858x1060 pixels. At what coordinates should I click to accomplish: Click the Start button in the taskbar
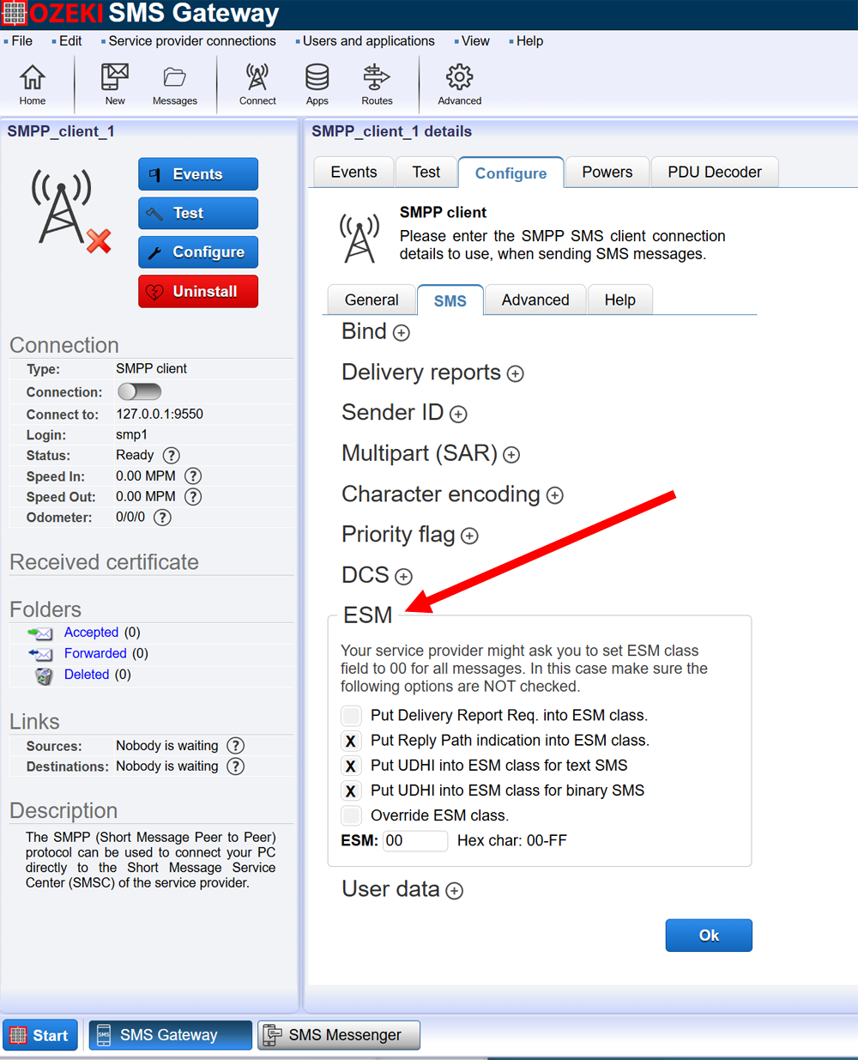pos(40,1035)
